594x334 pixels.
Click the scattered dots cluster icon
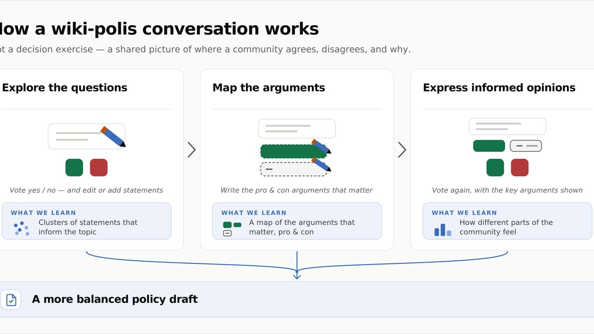[22, 228]
